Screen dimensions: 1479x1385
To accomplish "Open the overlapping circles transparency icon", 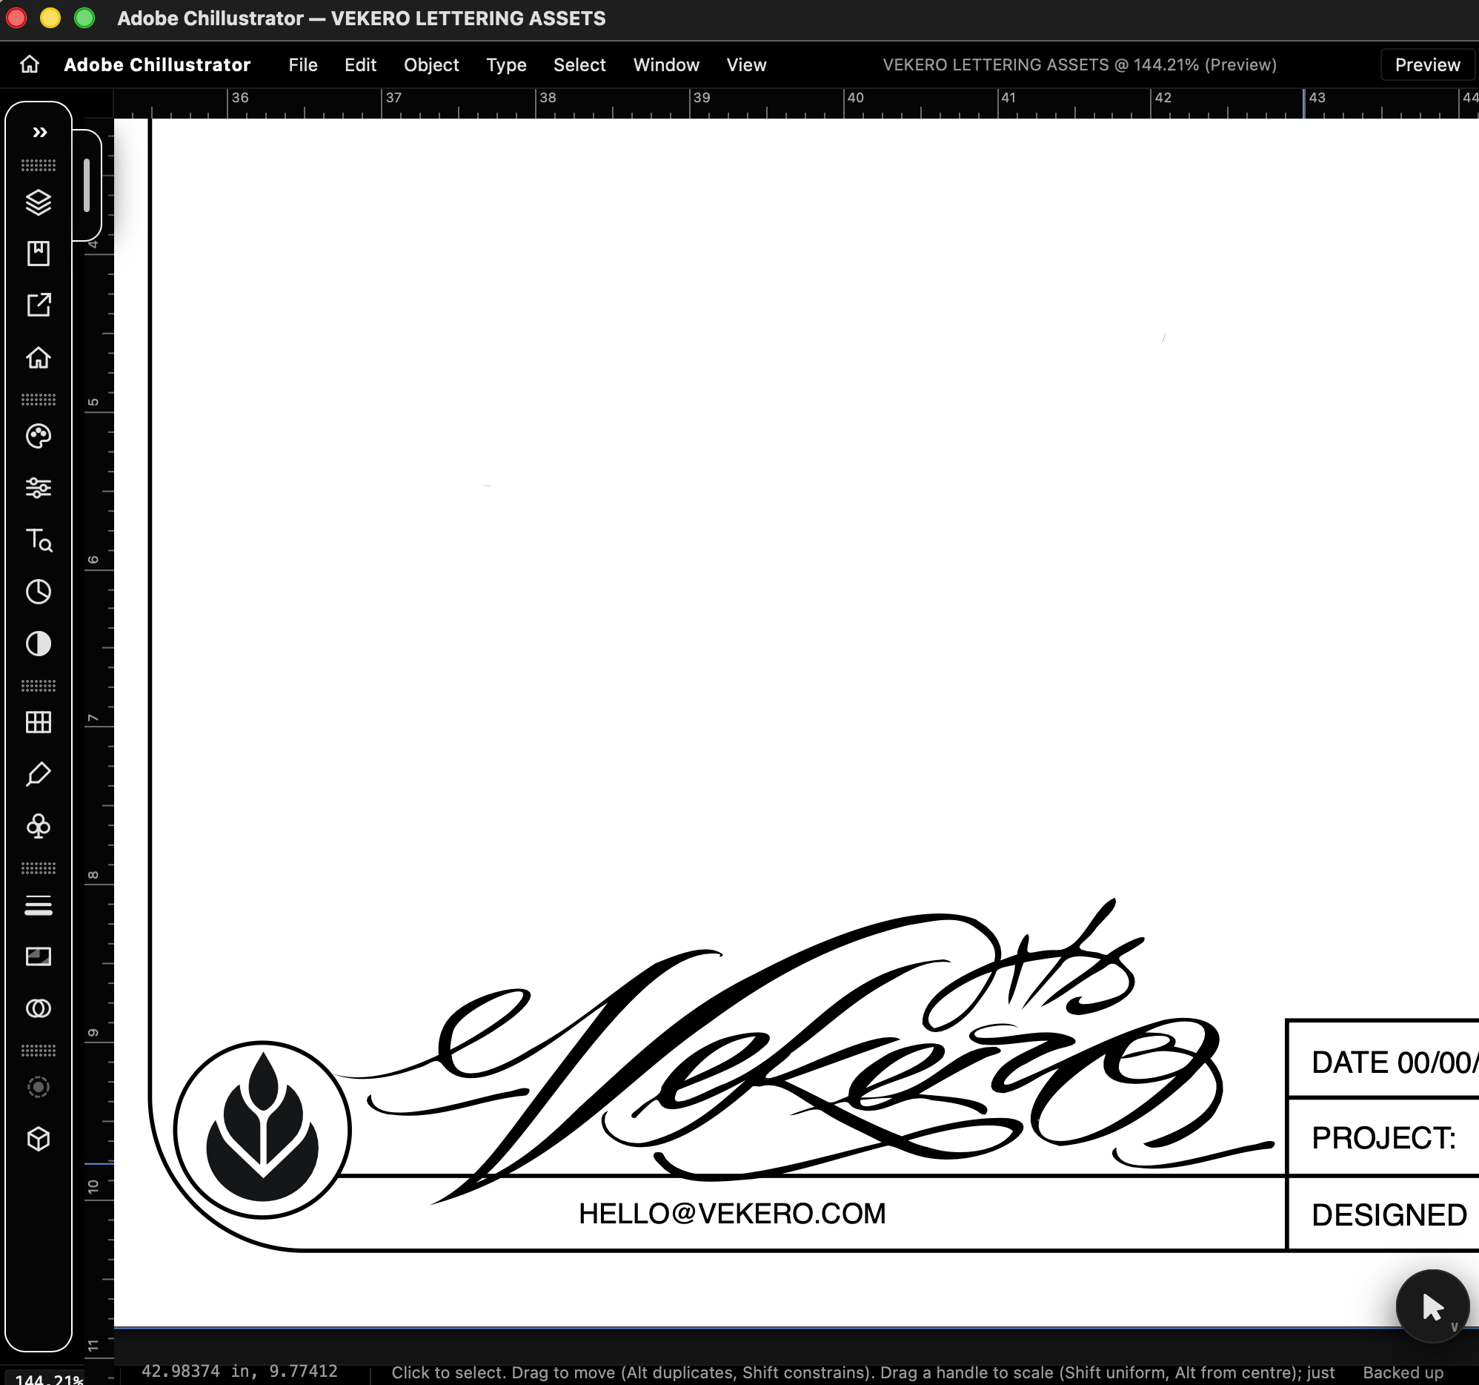I will 39,1008.
